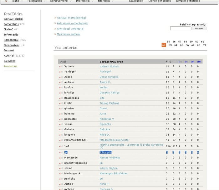Expand the Bendruomenė dropdown arrow in top menu
Viewport: 219px width, 190px height.
click(x=70, y=1)
